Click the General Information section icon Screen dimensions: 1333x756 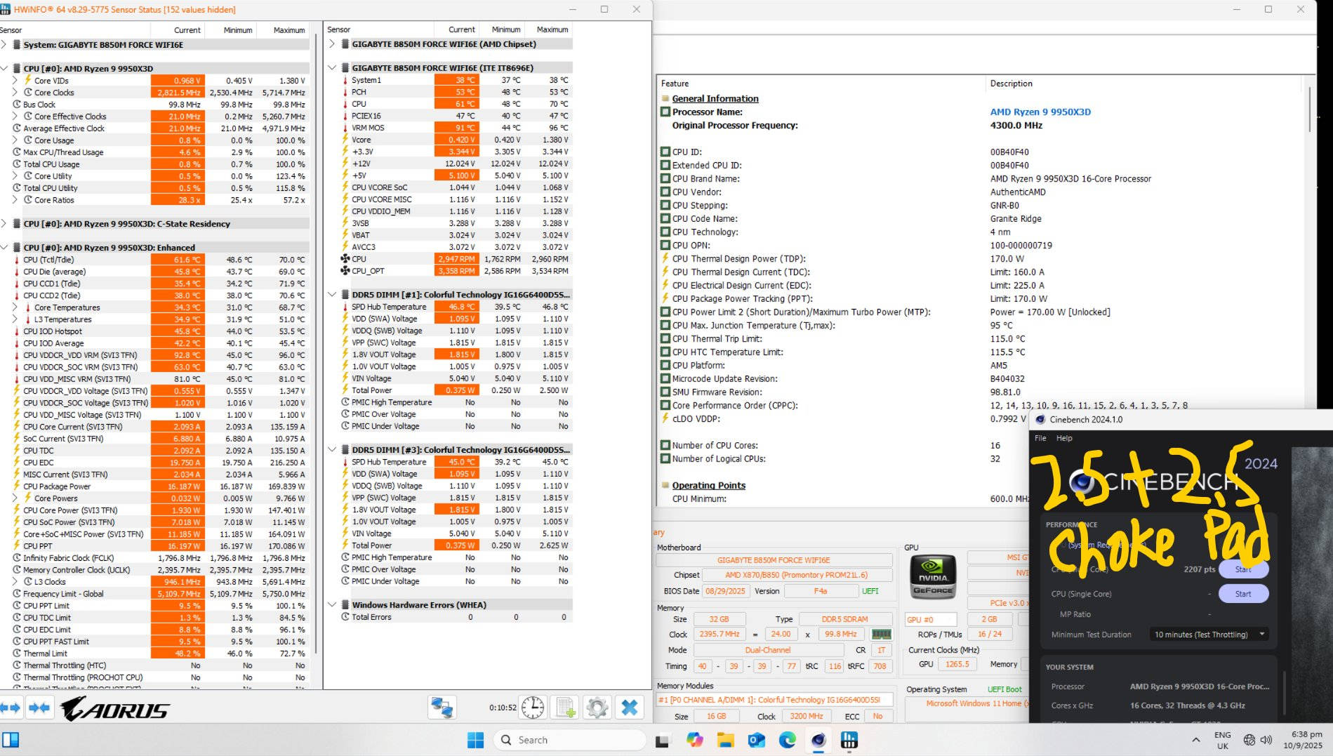pos(665,98)
